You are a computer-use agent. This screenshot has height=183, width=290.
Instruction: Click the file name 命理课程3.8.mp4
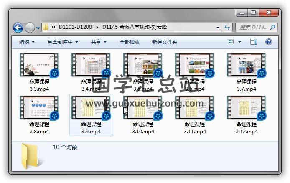click(x=39, y=128)
